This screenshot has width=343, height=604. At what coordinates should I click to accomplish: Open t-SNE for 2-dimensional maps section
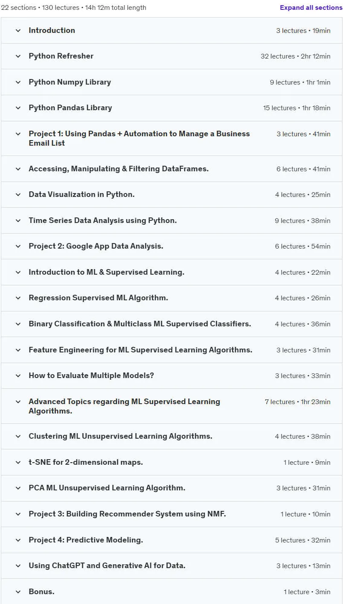click(172, 462)
